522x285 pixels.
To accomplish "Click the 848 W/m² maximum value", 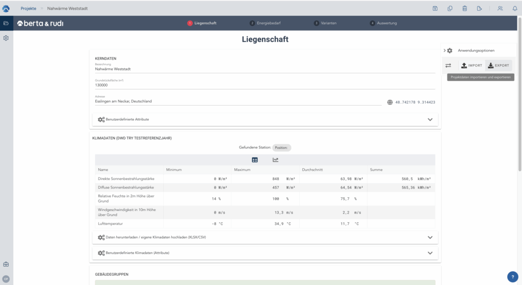I will 283,179.
